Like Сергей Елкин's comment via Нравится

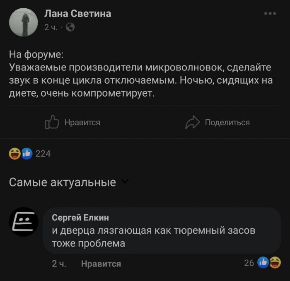click(x=101, y=264)
